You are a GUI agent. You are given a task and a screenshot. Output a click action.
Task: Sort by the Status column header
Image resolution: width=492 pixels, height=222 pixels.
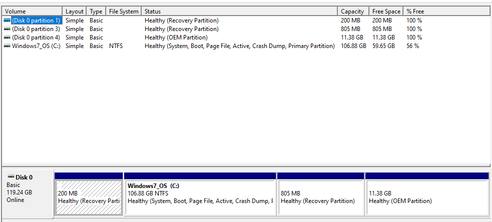click(240, 11)
